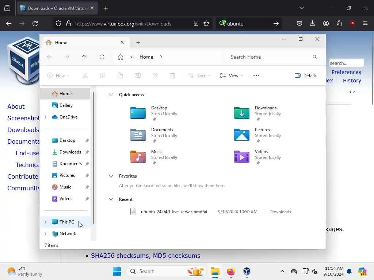Click the search magnifier in Search Home box

(x=314, y=57)
